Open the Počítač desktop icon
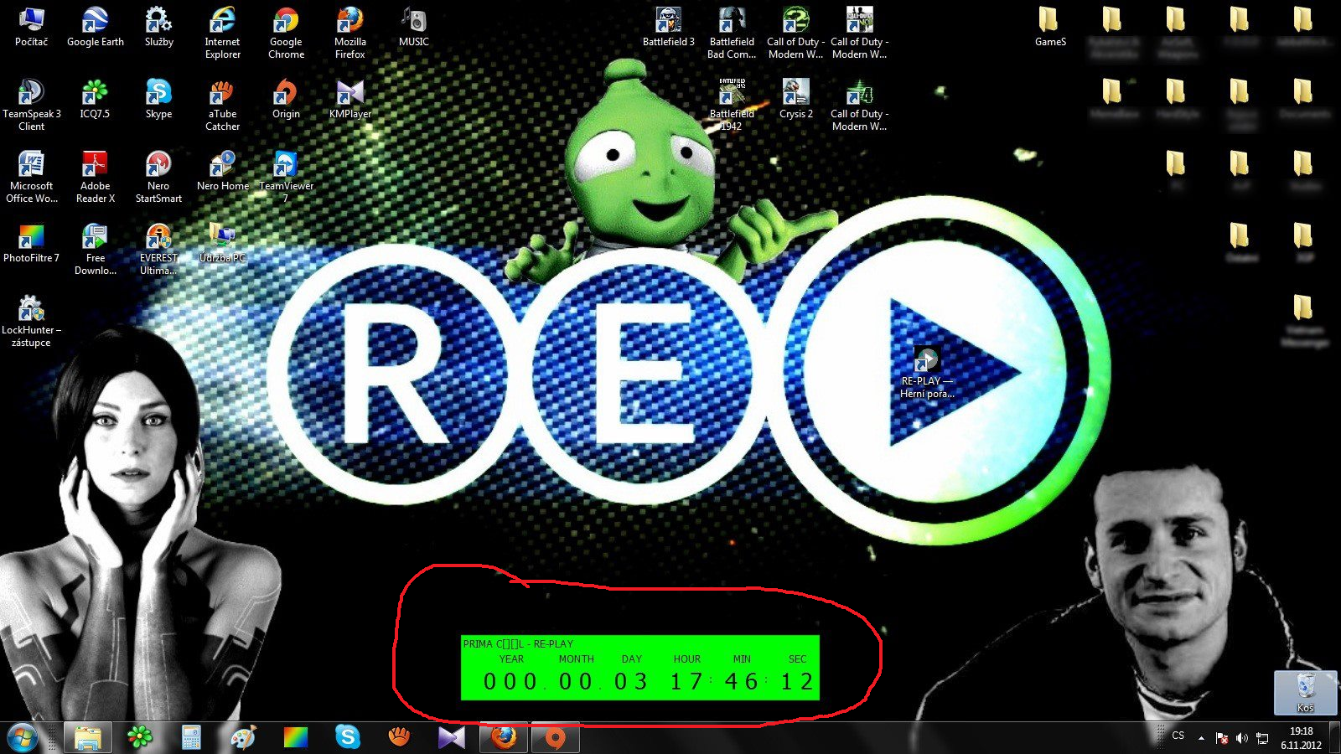 [31, 27]
